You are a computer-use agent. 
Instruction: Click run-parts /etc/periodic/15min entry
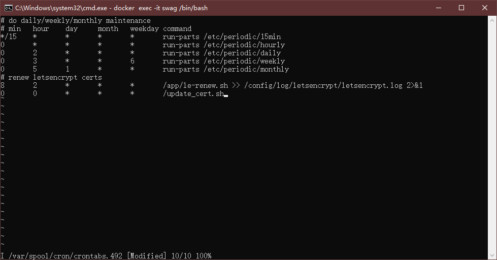tap(221, 37)
